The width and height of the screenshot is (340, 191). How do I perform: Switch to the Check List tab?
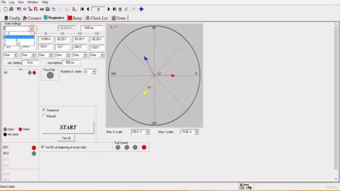coord(97,18)
